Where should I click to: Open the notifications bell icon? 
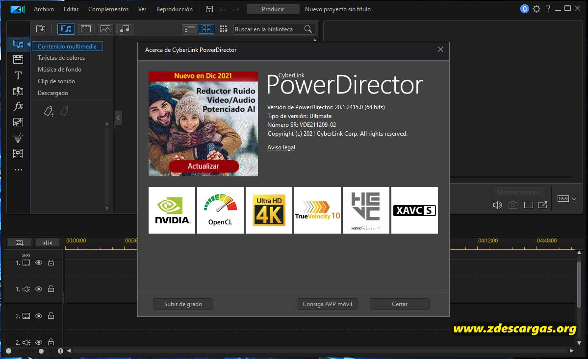(x=525, y=9)
